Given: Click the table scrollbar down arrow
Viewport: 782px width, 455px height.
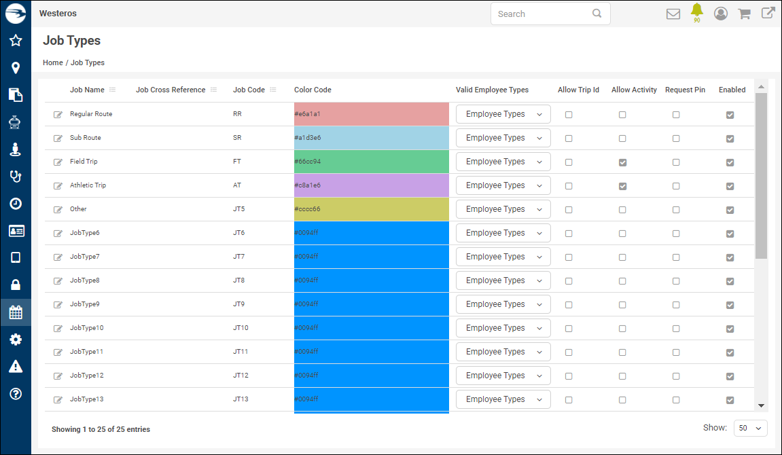Looking at the screenshot, I should 761,405.
